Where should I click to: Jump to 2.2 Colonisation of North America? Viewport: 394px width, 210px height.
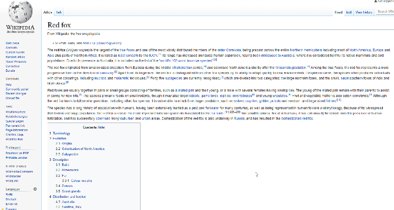click(80, 149)
